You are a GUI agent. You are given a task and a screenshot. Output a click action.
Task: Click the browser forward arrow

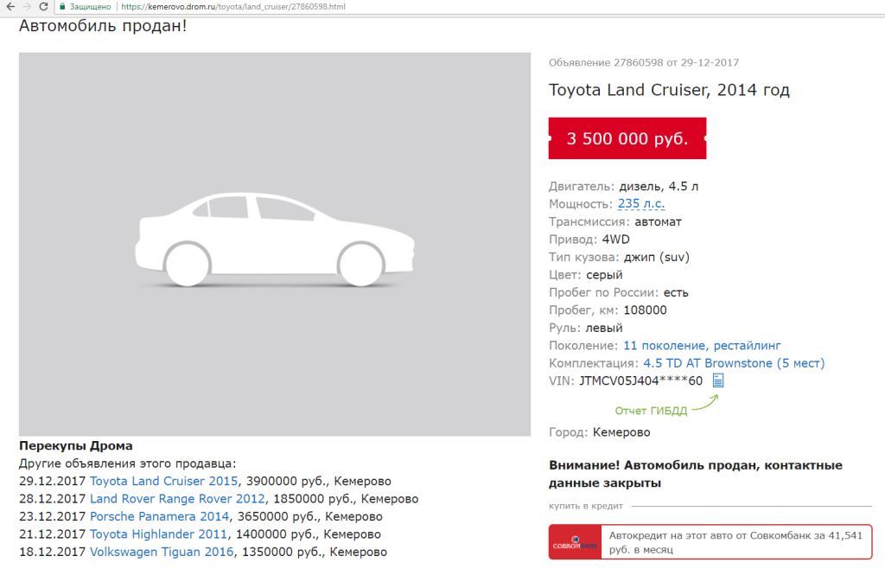tap(27, 7)
